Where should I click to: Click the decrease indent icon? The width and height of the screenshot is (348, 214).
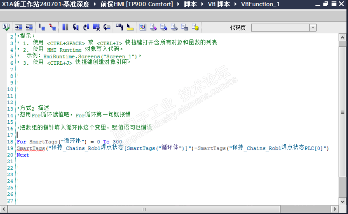pyautogui.click(x=29, y=27)
